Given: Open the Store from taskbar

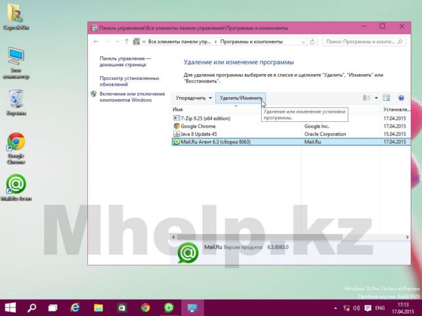Looking at the screenshot, I should 122,307.
